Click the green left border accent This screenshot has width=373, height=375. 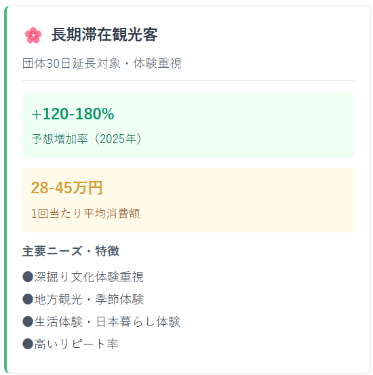click(x=5, y=189)
